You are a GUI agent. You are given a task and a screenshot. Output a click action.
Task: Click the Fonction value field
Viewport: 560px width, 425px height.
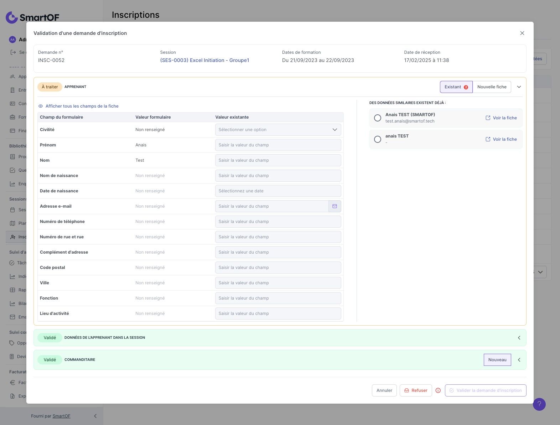tap(278, 298)
